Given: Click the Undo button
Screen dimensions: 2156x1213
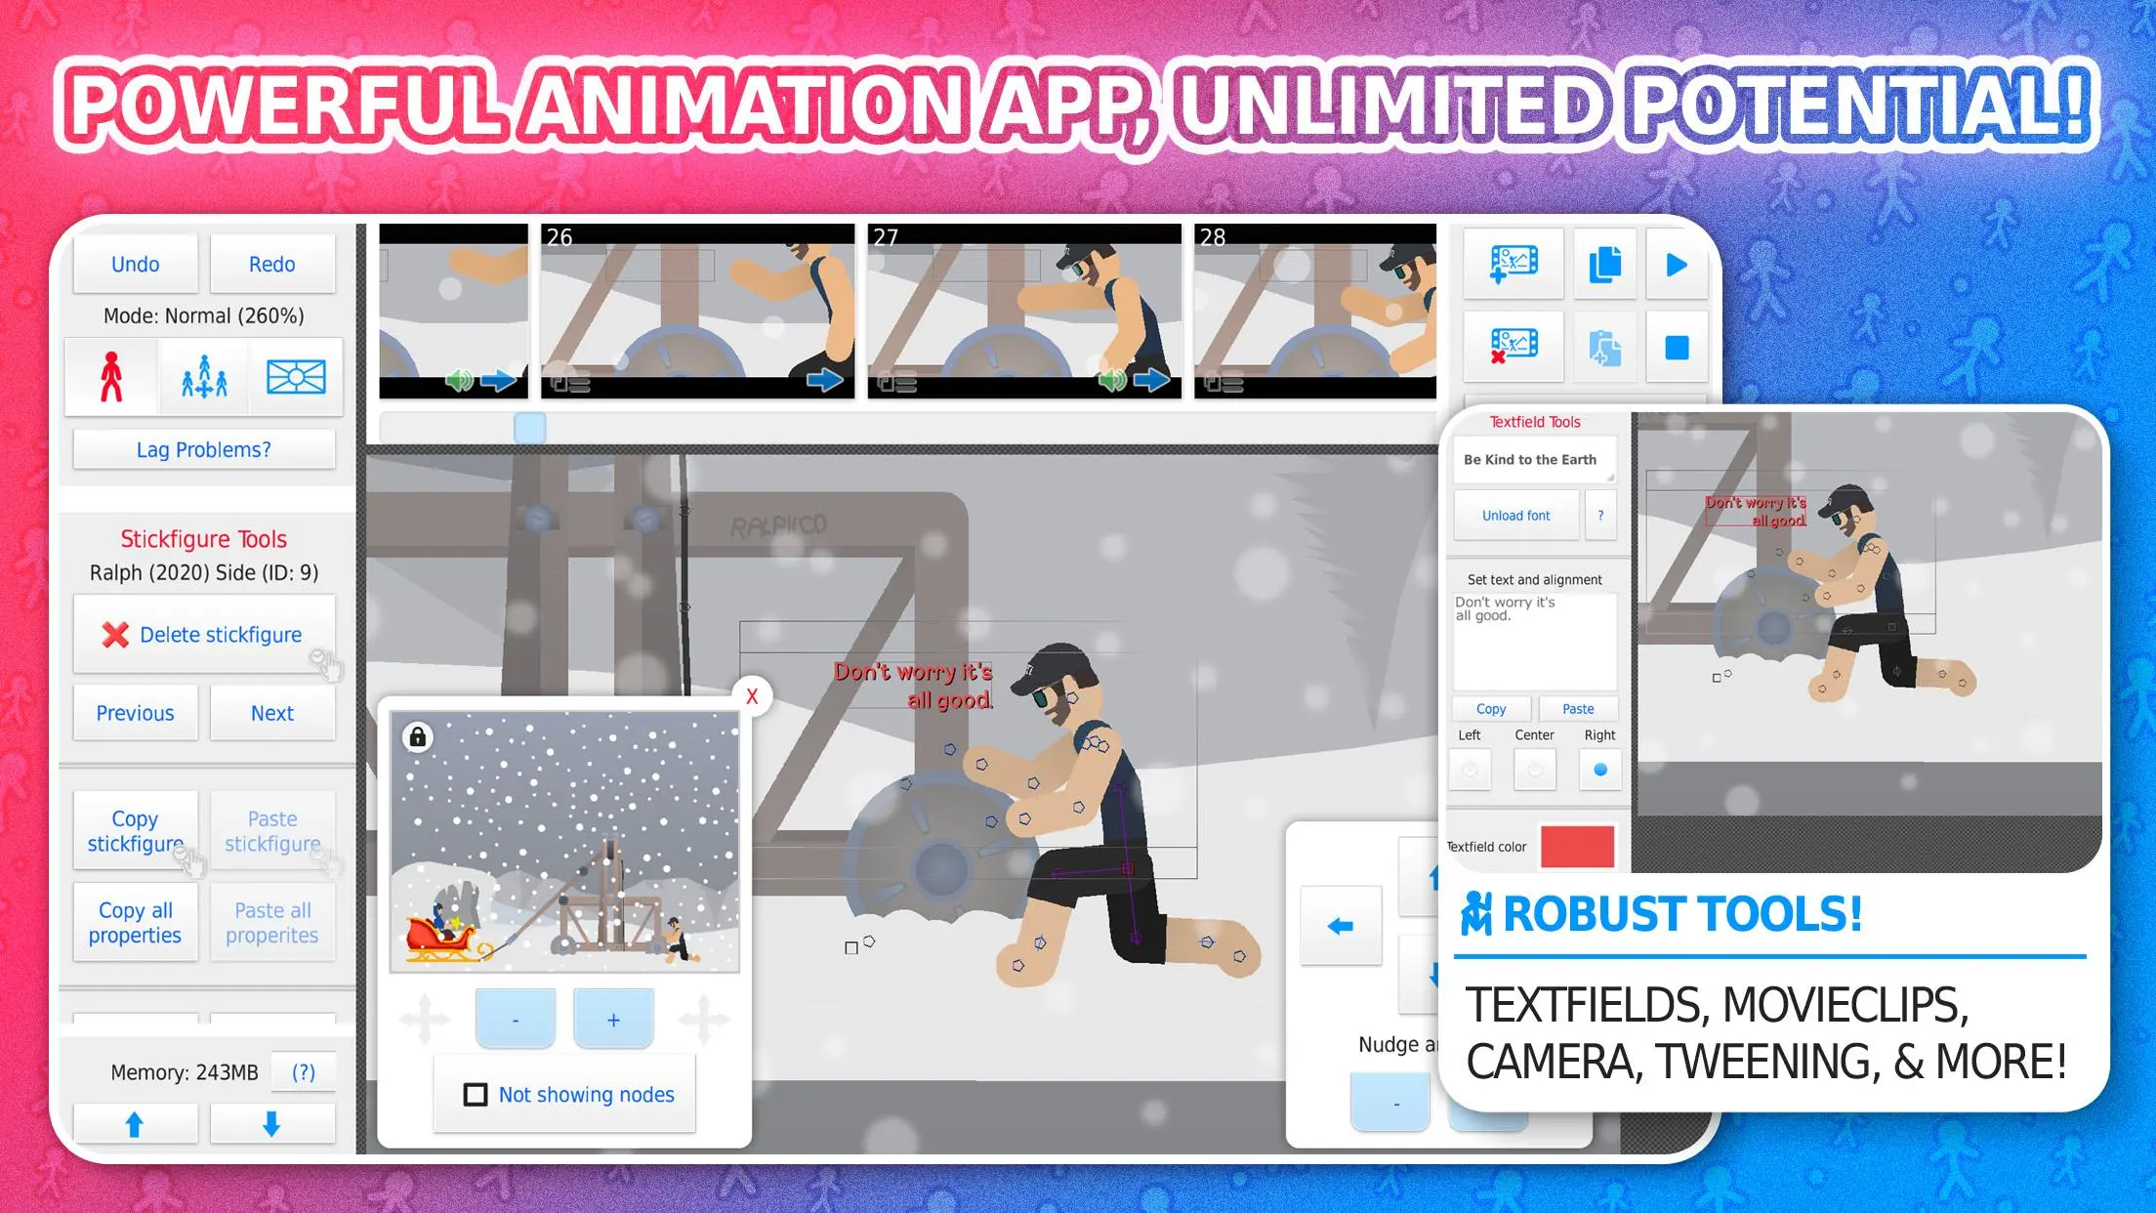Looking at the screenshot, I should tap(133, 264).
